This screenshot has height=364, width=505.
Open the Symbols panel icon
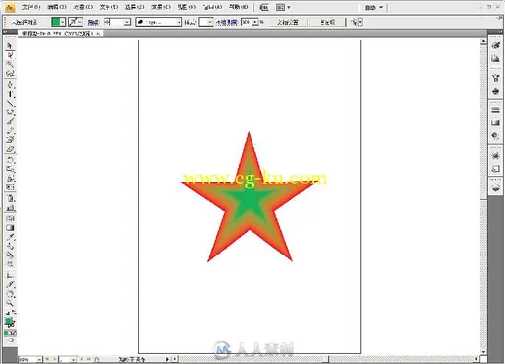pos(495,91)
